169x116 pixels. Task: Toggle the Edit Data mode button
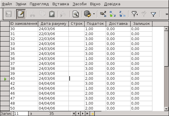[x=21, y=14]
